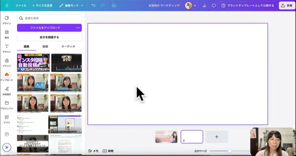Click the undo arrow icon

(x=93, y=5)
